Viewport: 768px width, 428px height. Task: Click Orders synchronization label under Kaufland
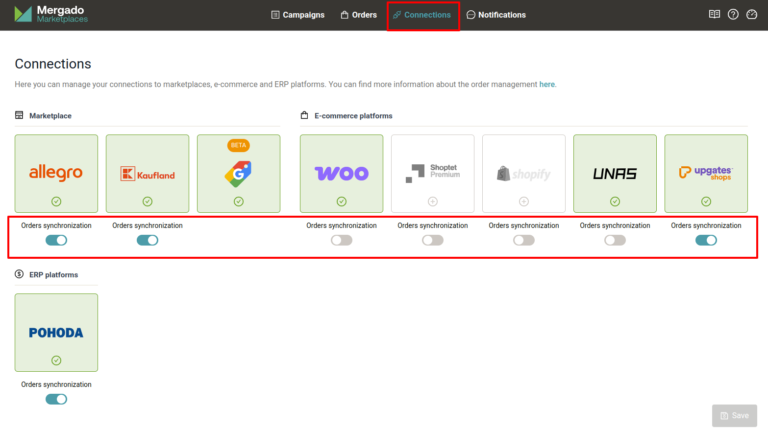pyautogui.click(x=148, y=225)
